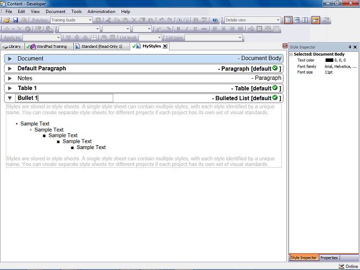
Task: Open the Edit menu
Action: click(x=21, y=11)
